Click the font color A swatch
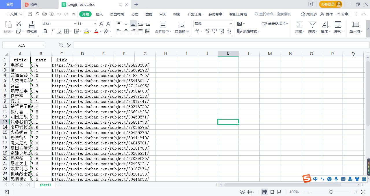 [x=96, y=31]
